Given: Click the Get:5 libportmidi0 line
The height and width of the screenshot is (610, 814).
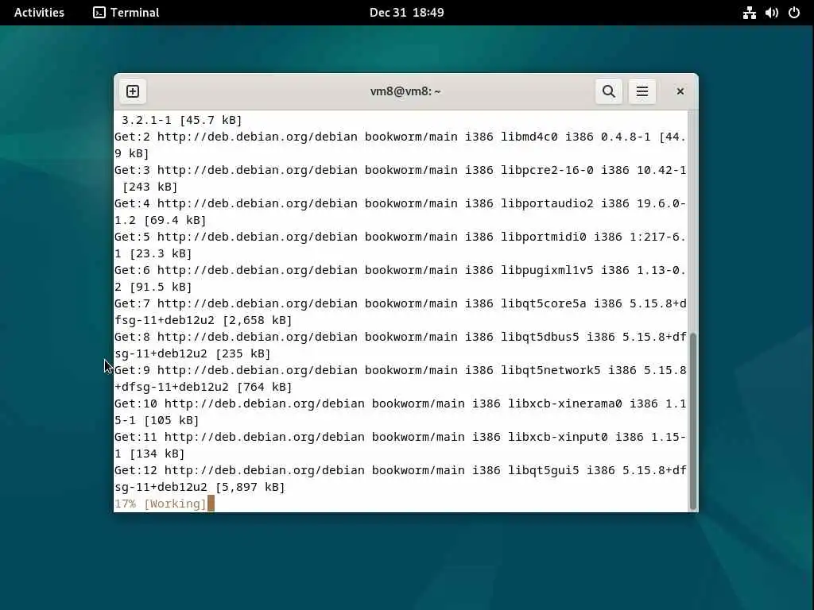Looking at the screenshot, I should pyautogui.click(x=401, y=237).
